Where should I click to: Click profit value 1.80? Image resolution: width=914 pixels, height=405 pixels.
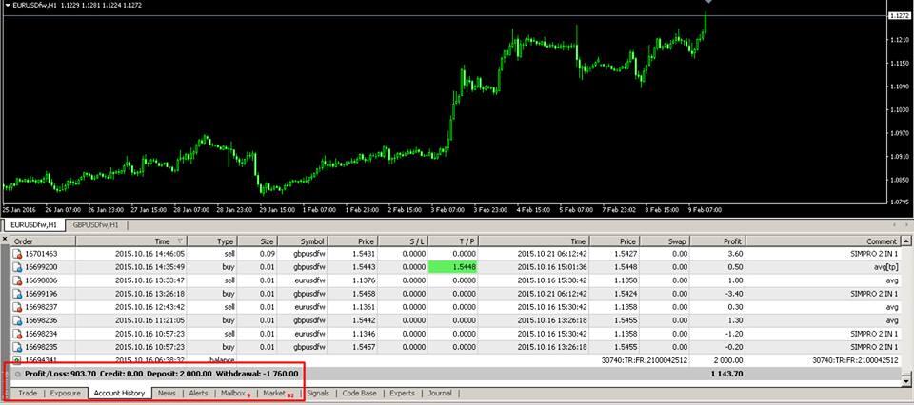[736, 281]
